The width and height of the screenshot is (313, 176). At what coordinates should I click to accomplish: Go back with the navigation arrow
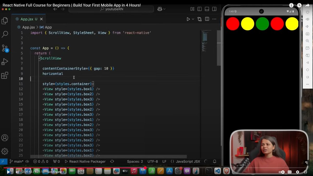55,9
